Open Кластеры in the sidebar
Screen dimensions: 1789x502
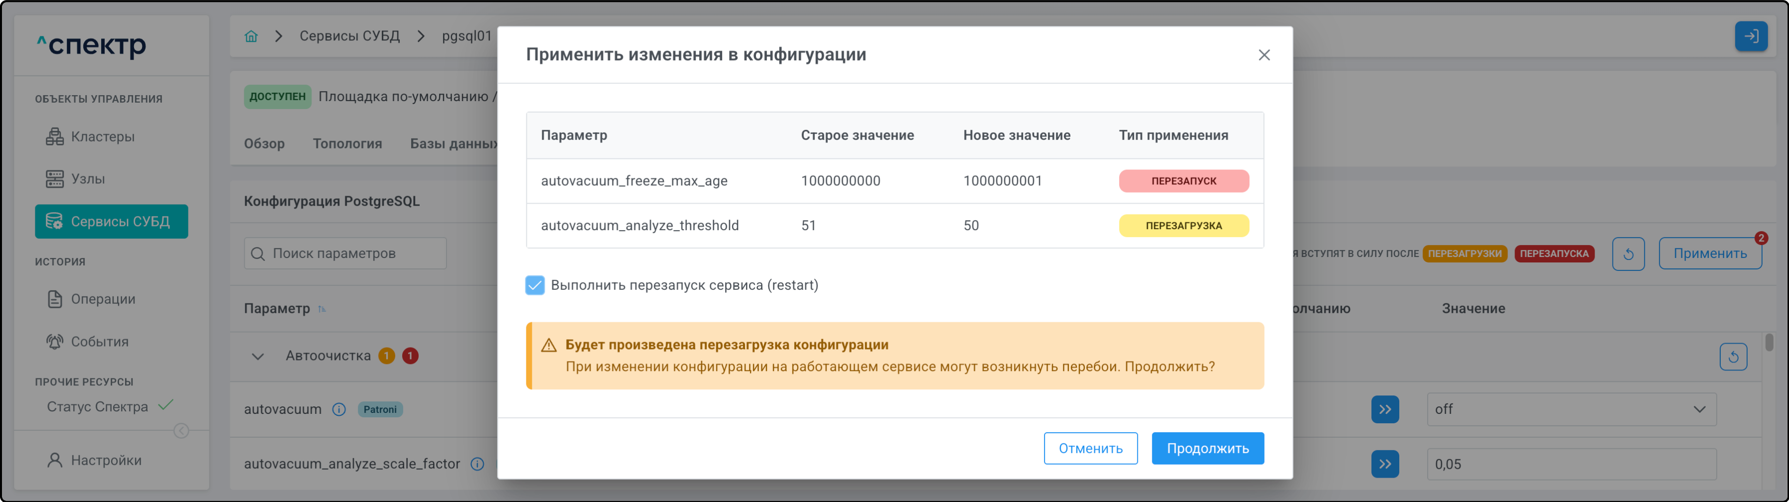coord(102,137)
